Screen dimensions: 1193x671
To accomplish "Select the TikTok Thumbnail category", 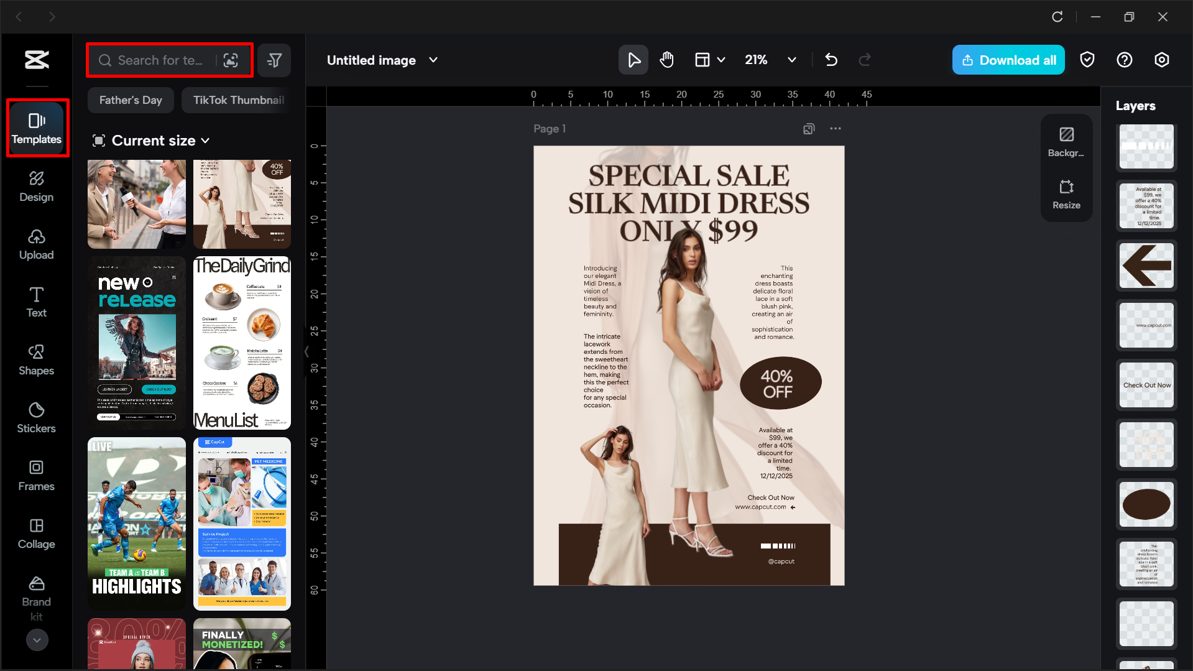I will coord(238,99).
